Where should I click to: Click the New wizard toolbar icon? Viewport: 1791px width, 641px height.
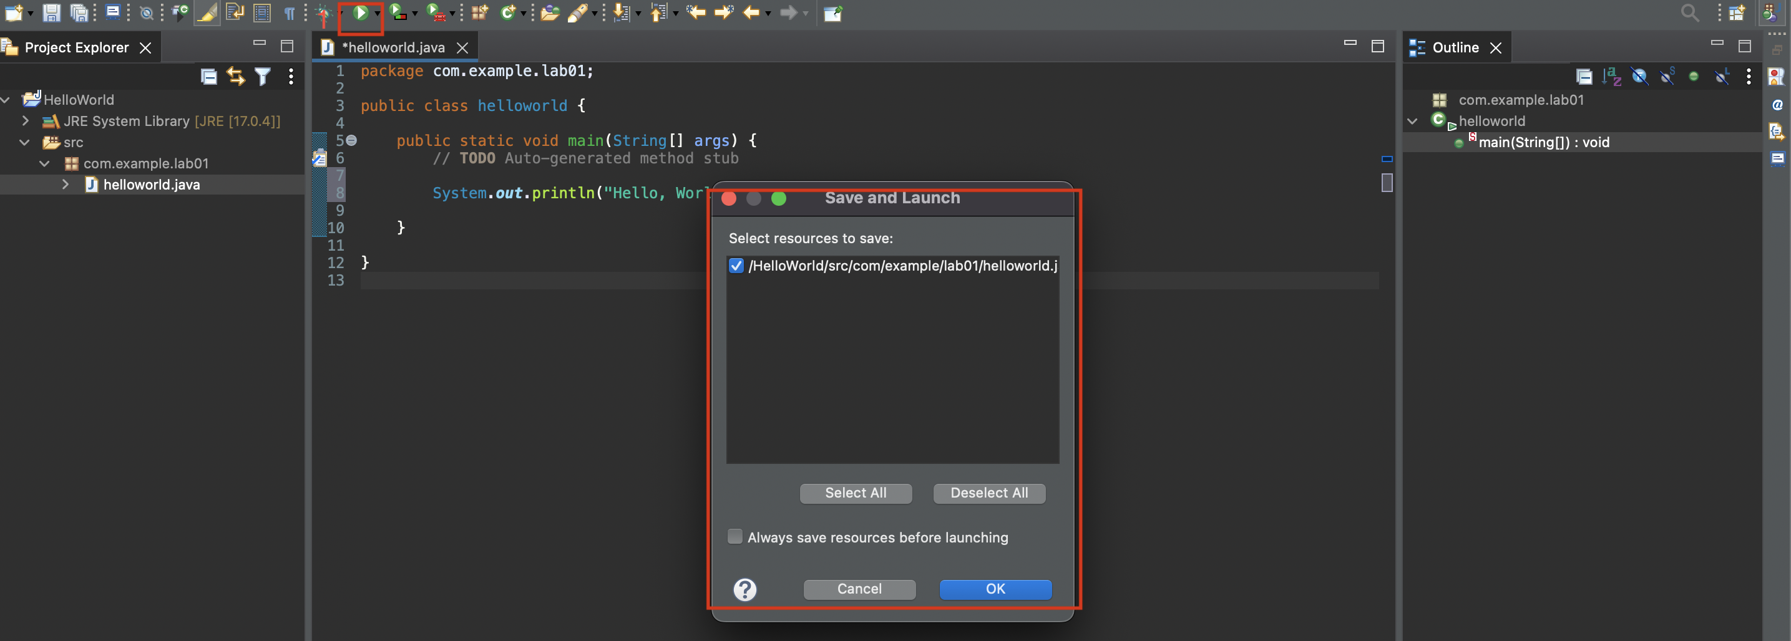(x=14, y=12)
